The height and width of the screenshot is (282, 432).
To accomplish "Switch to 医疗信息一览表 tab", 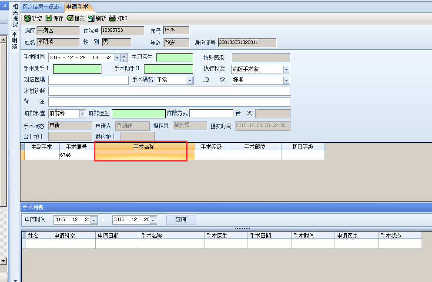I will (41, 7).
